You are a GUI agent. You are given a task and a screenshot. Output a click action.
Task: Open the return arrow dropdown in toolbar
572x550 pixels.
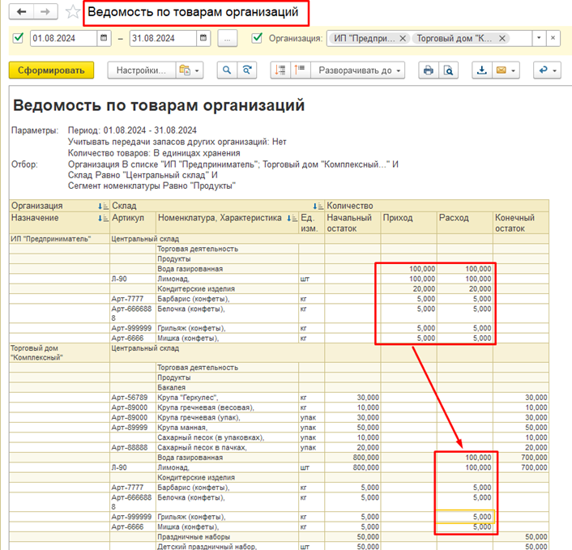point(547,70)
